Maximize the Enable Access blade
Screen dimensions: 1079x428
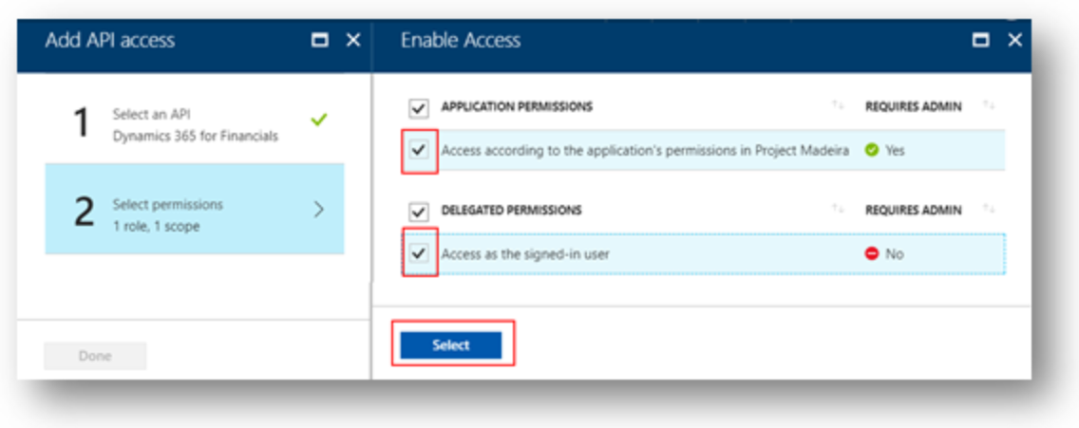pos(981,41)
